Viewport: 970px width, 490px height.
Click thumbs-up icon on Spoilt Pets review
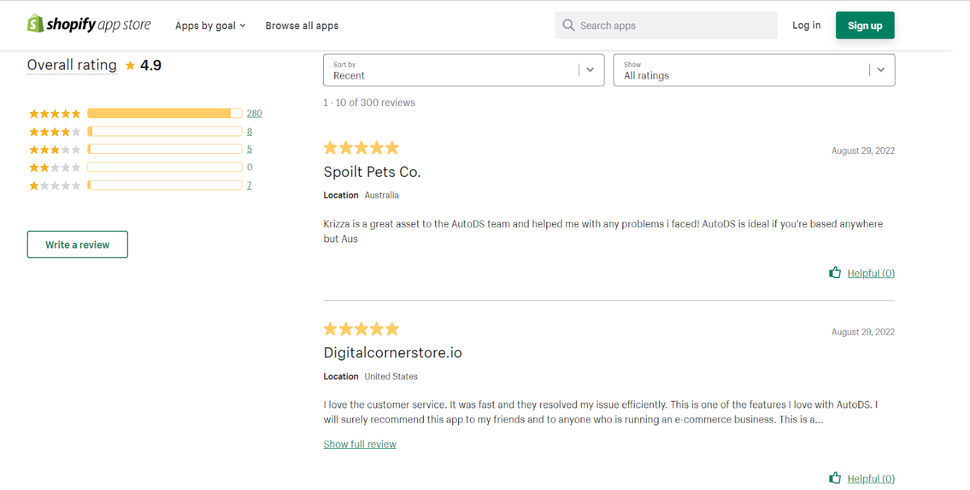click(835, 273)
